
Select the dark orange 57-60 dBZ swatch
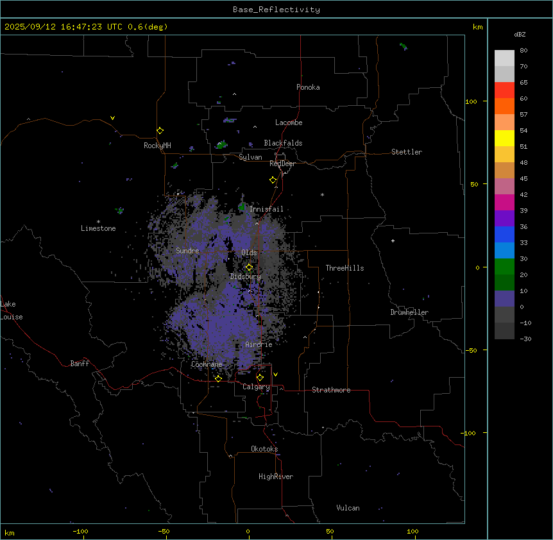(504, 106)
